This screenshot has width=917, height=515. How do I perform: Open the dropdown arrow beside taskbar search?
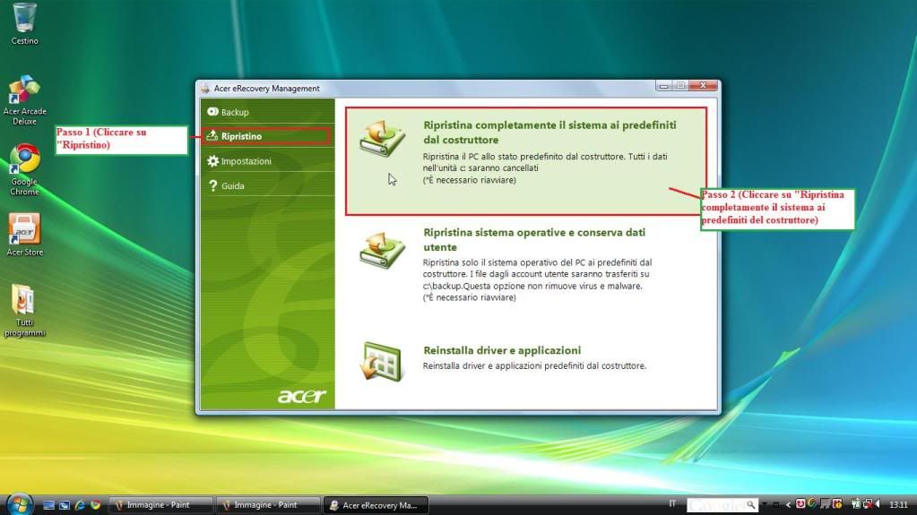[765, 504]
